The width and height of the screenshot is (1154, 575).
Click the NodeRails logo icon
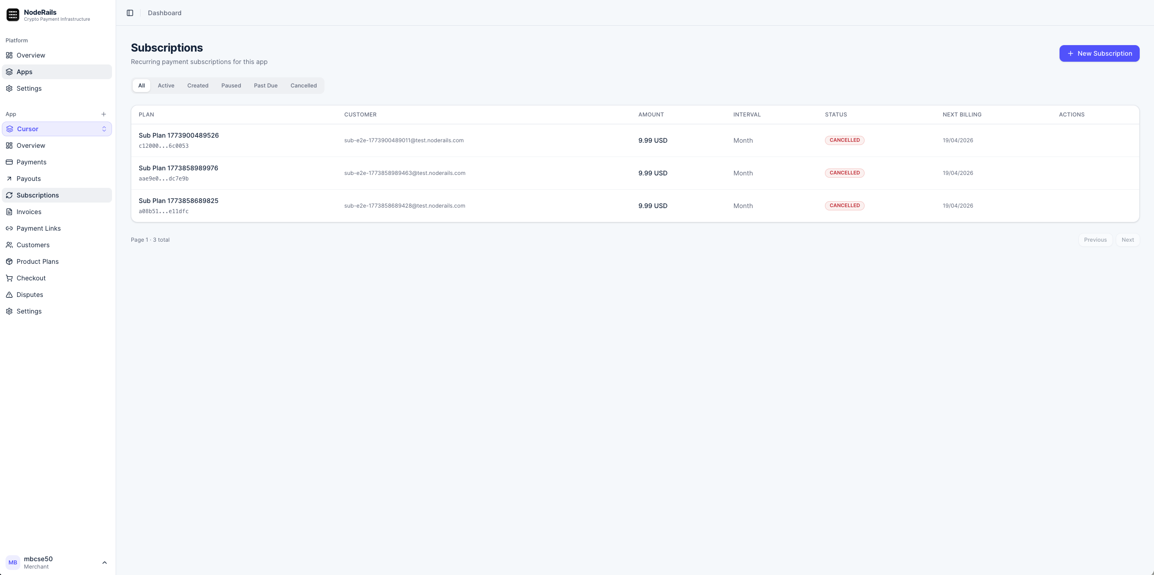(13, 15)
